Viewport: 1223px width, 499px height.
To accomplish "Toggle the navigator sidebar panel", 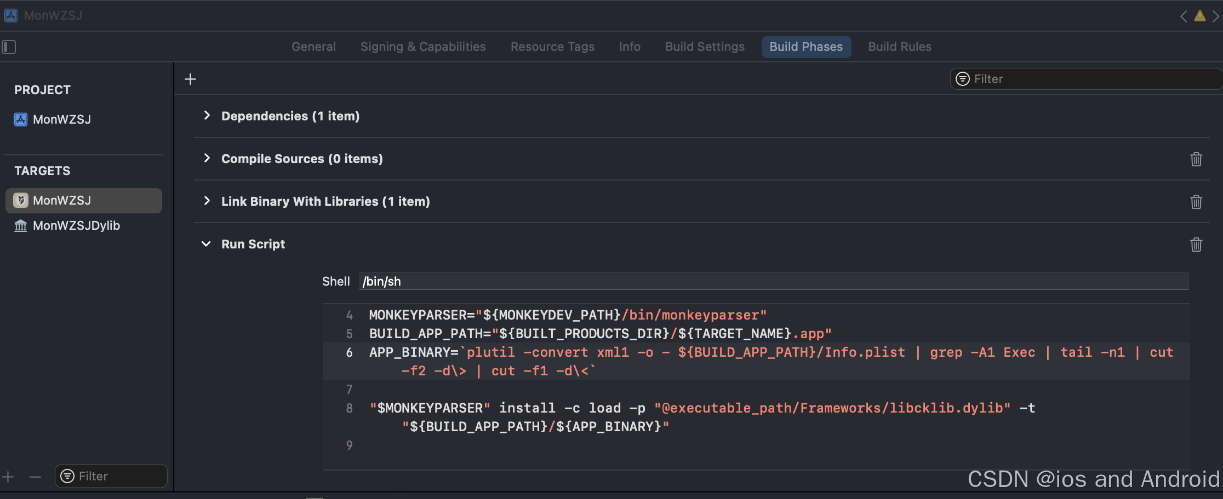I will (x=9, y=47).
